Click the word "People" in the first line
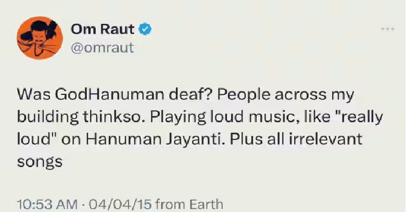 click(x=244, y=95)
